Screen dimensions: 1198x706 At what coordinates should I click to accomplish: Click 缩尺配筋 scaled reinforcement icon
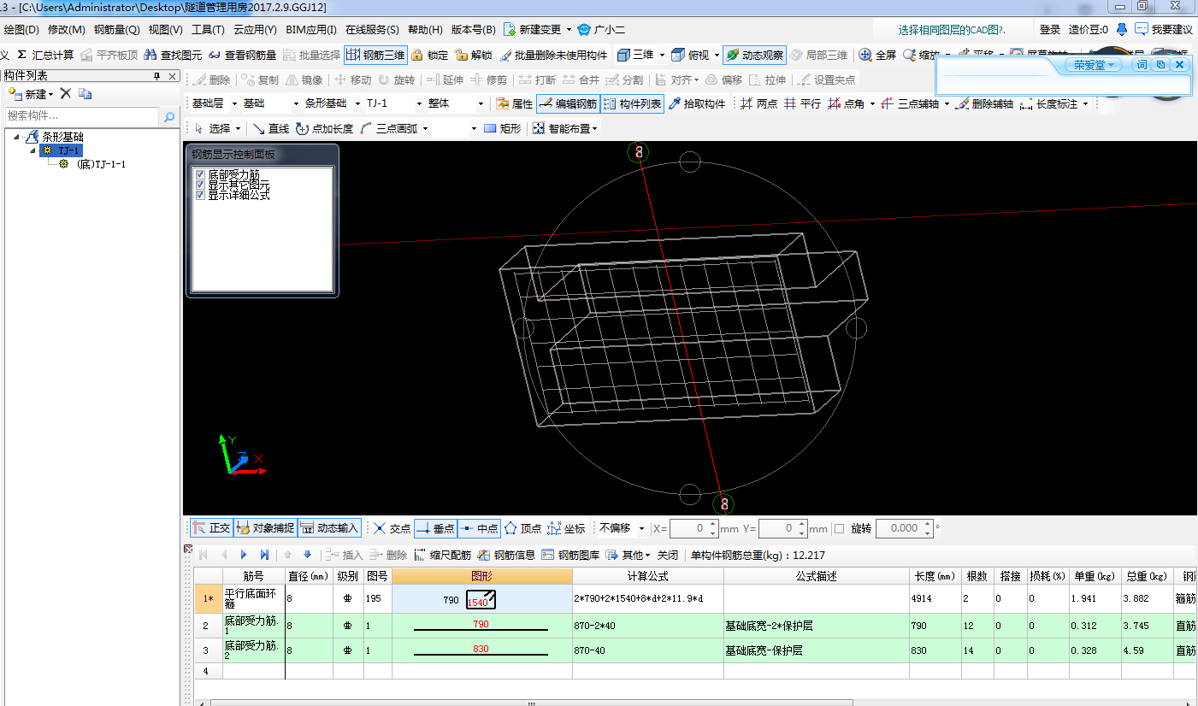point(443,555)
